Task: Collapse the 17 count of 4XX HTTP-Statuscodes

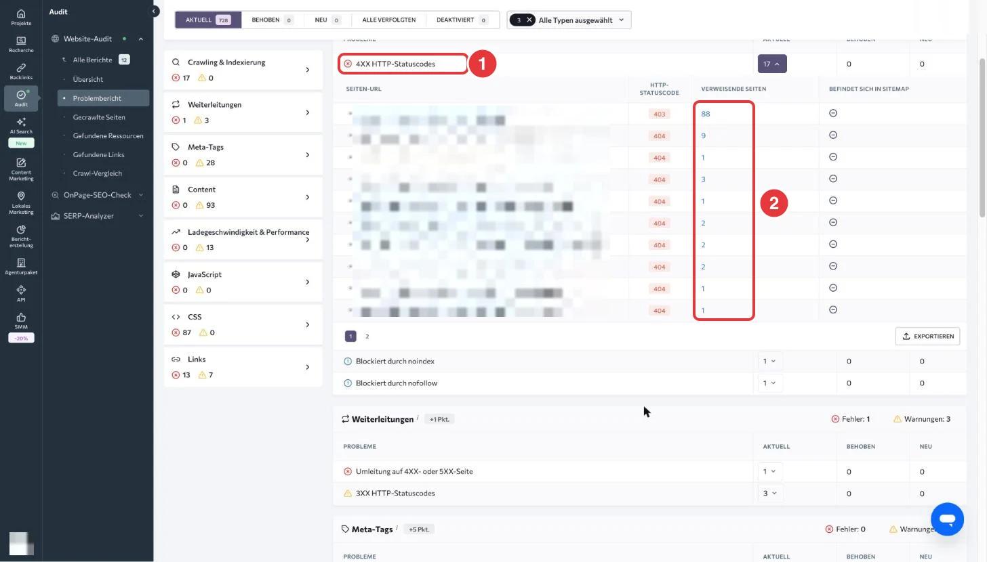Action: click(x=771, y=64)
